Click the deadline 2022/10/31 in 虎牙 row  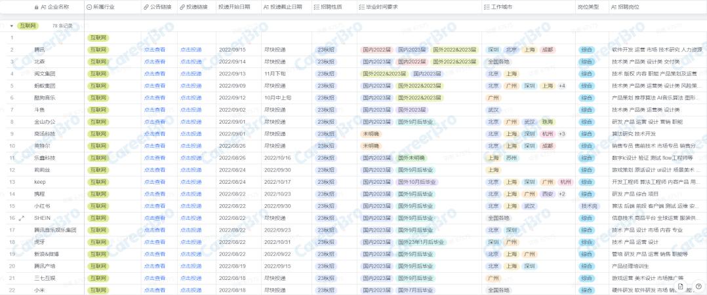pos(278,242)
